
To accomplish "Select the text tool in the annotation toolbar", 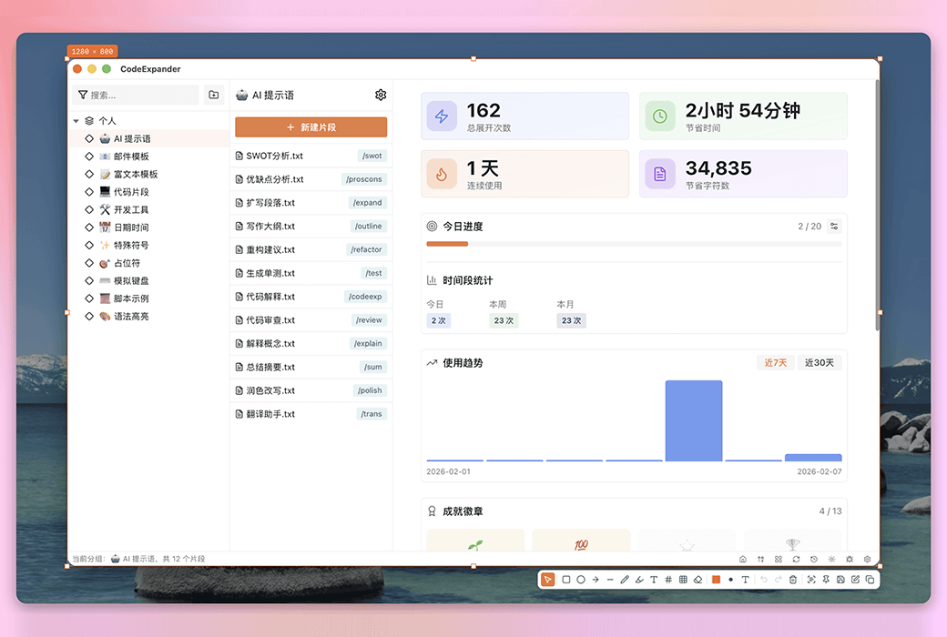I will click(653, 580).
